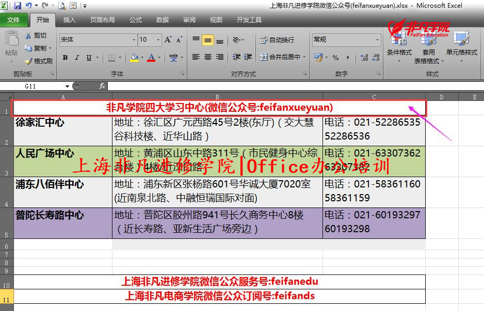Open the 单元格样式 cell styles gallery

click(x=462, y=46)
